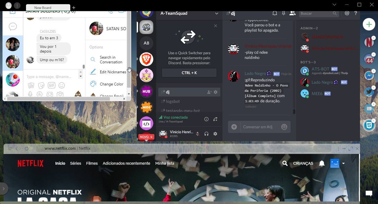Click the down arrow beside the message box
Screen dimensions: 378x204
pos(81,77)
